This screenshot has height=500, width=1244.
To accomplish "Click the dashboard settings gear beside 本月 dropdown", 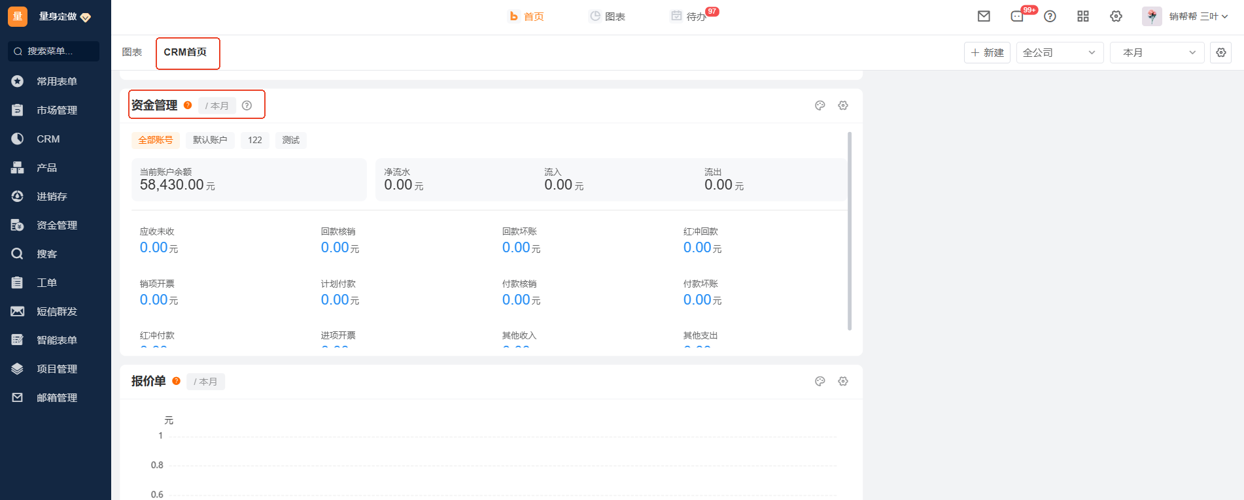I will 1221,52.
